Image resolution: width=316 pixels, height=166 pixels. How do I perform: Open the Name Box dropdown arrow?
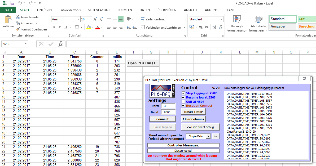click(25, 44)
